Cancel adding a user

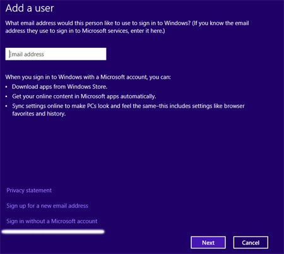[x=251, y=243]
